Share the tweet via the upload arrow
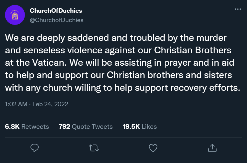 point(212,148)
